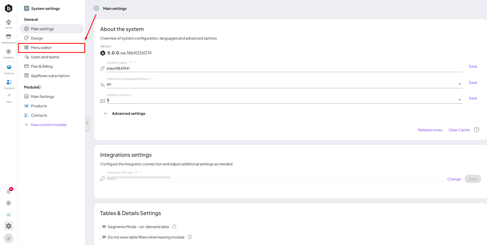Select Menu editor in the sidebar

pos(41,48)
